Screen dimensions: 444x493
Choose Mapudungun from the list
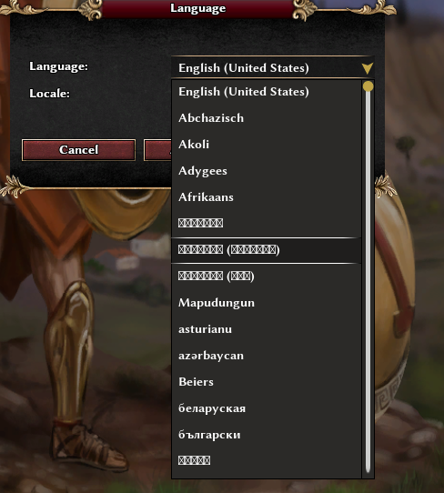coord(266,303)
